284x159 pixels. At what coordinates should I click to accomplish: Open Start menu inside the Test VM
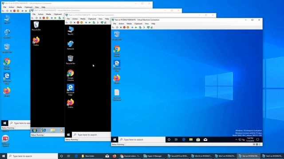coord(114,140)
